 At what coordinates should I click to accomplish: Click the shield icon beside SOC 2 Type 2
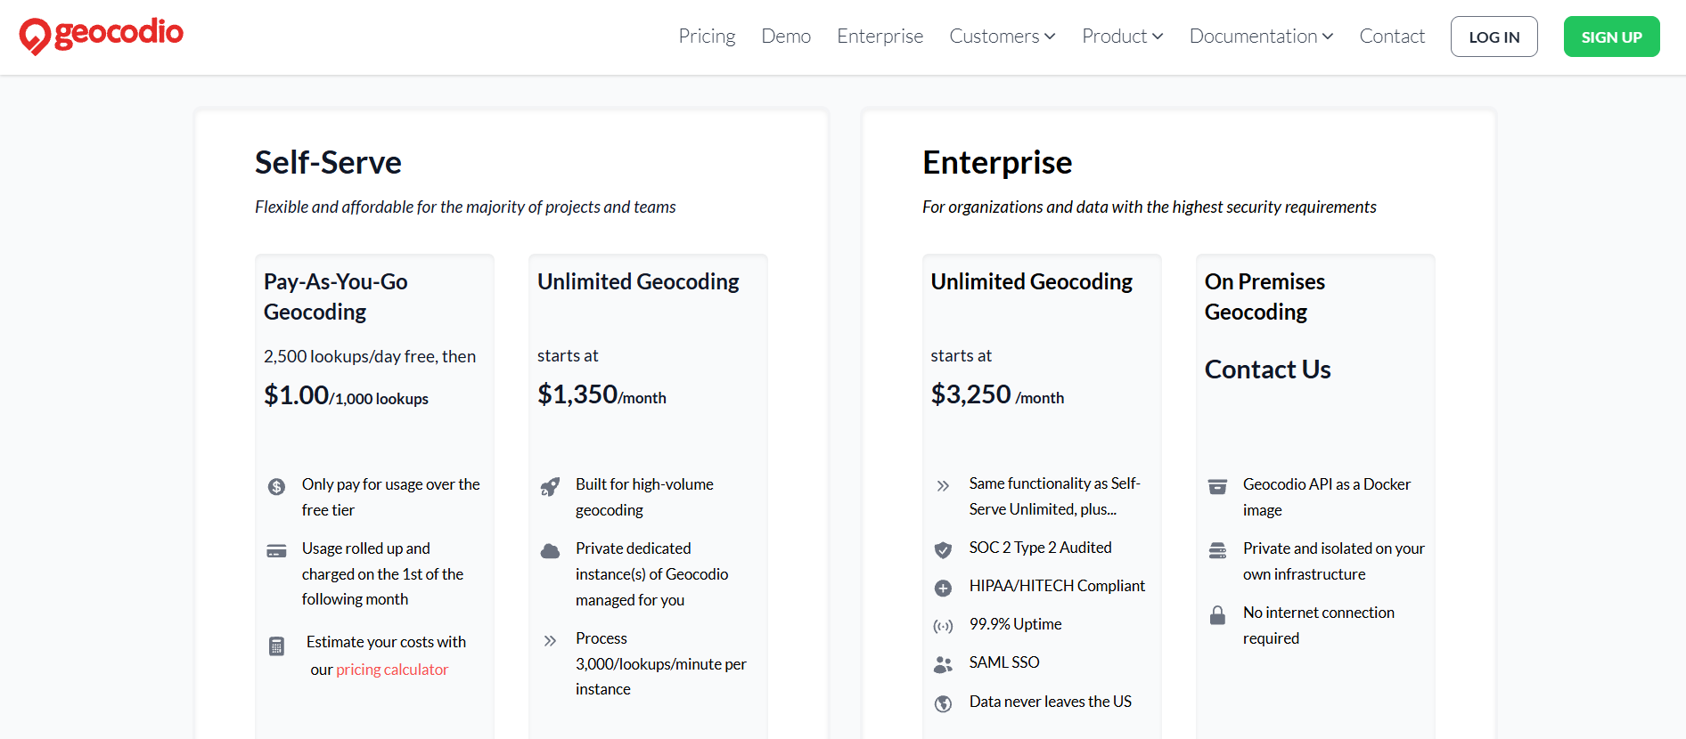(943, 550)
